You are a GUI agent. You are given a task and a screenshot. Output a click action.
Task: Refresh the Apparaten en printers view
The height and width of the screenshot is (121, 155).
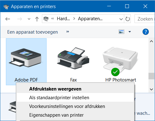(128, 19)
